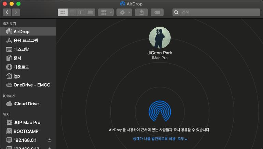The image size is (263, 149).
Task: Open iCloud Drive in the sidebar
Action: coord(28,104)
